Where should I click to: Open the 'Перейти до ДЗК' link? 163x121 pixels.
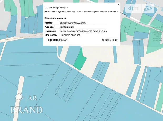click(x=57, y=40)
